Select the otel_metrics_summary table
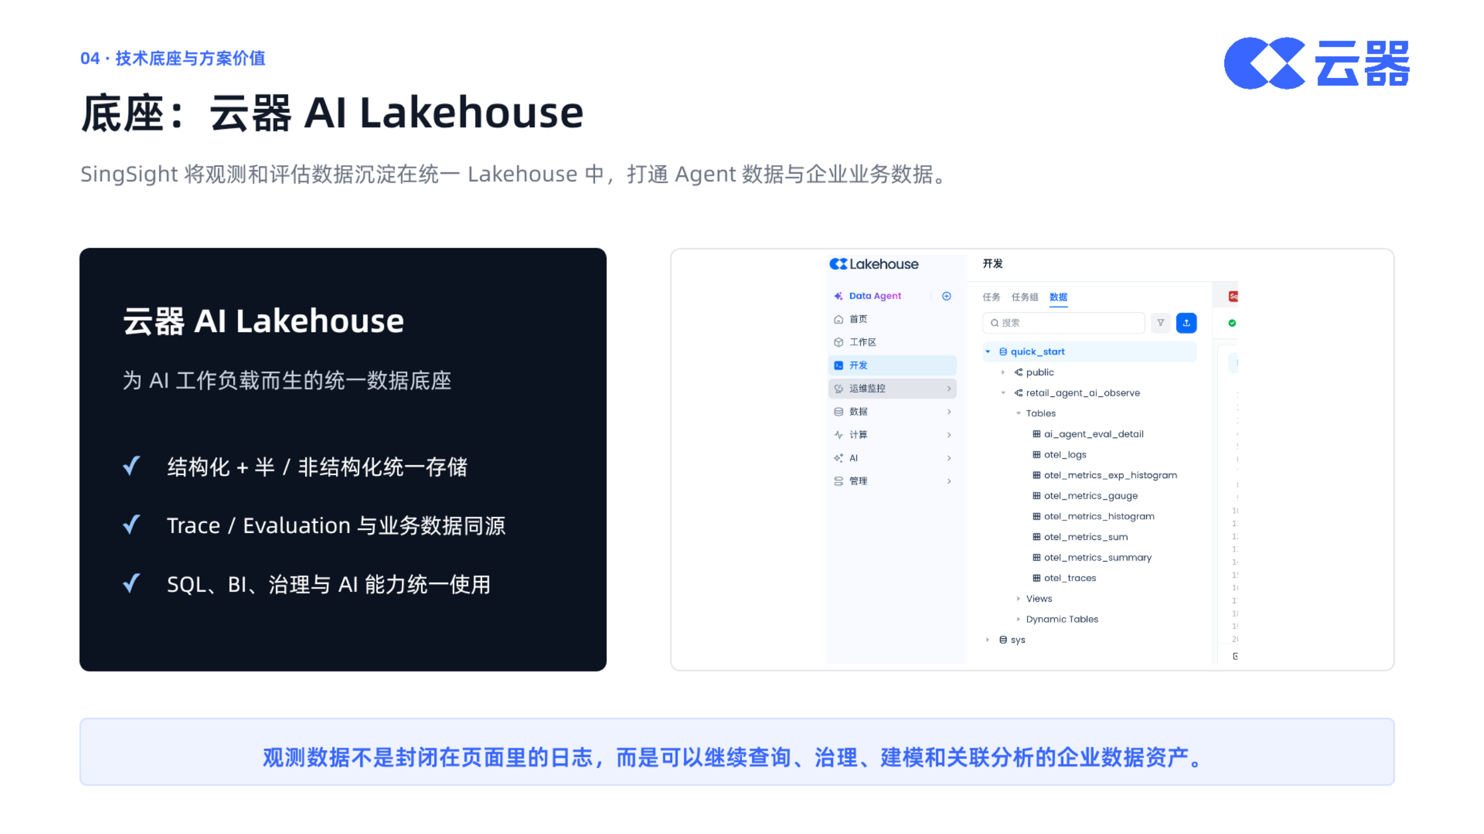 1092,558
